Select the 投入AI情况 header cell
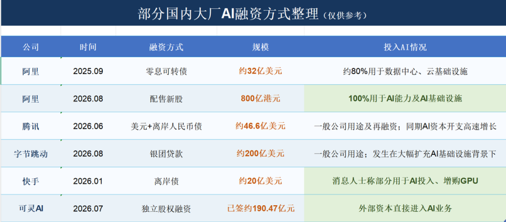Screen dimensions: 506x222 [x=405, y=47]
